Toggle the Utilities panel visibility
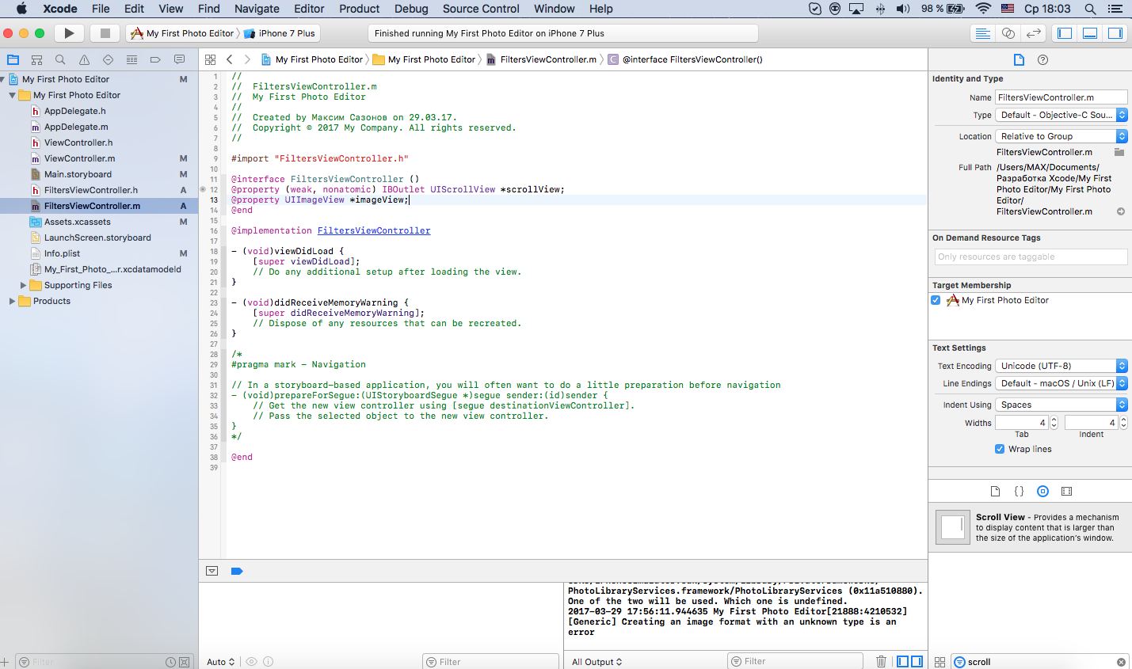Image resolution: width=1132 pixels, height=669 pixels. [1115, 33]
